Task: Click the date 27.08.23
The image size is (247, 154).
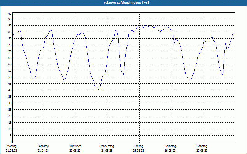Action: 202,151
